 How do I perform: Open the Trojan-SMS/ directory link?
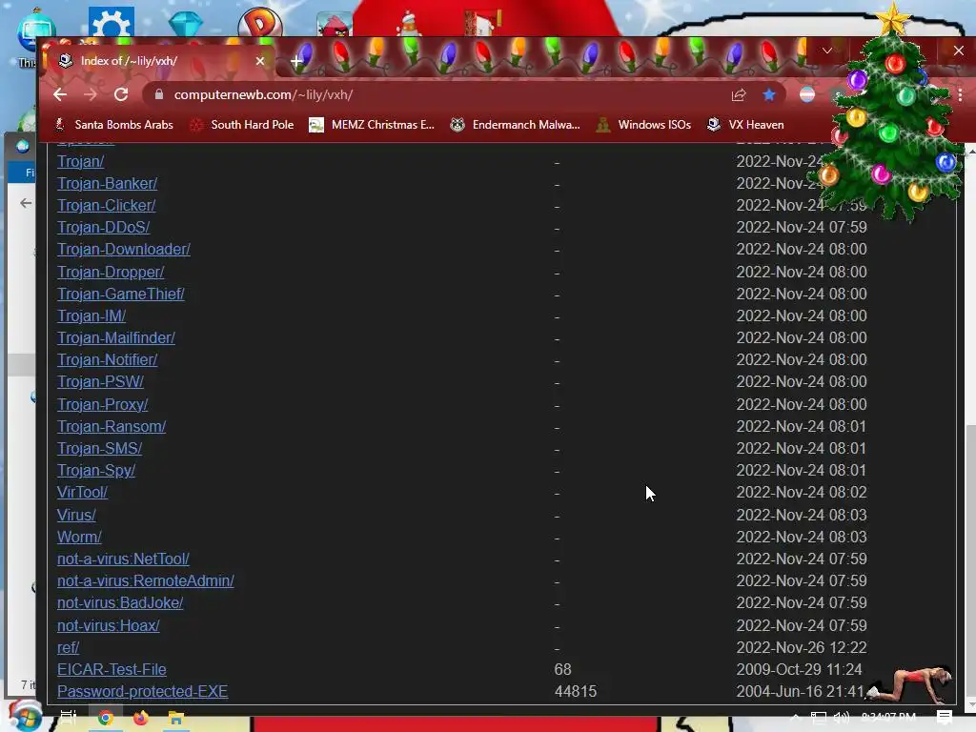[99, 448]
